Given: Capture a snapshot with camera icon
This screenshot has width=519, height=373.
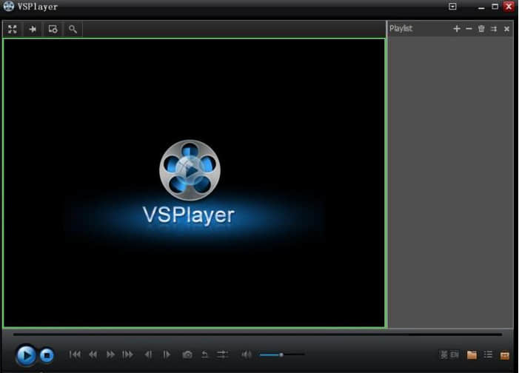Looking at the screenshot, I should coord(187,354).
